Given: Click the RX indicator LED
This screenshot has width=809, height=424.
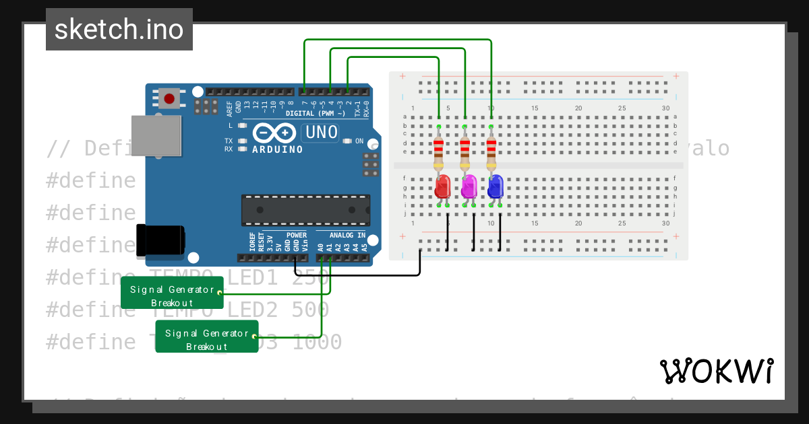Looking at the screenshot, I should [x=243, y=149].
